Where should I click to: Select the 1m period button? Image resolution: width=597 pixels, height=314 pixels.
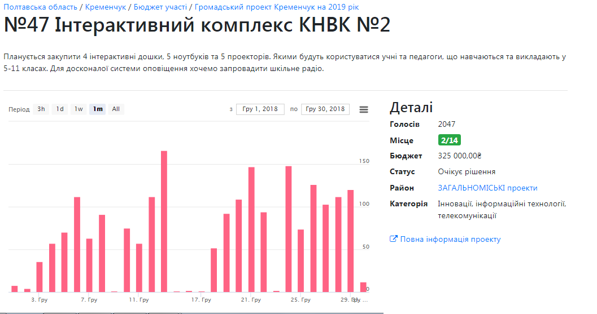(x=98, y=109)
